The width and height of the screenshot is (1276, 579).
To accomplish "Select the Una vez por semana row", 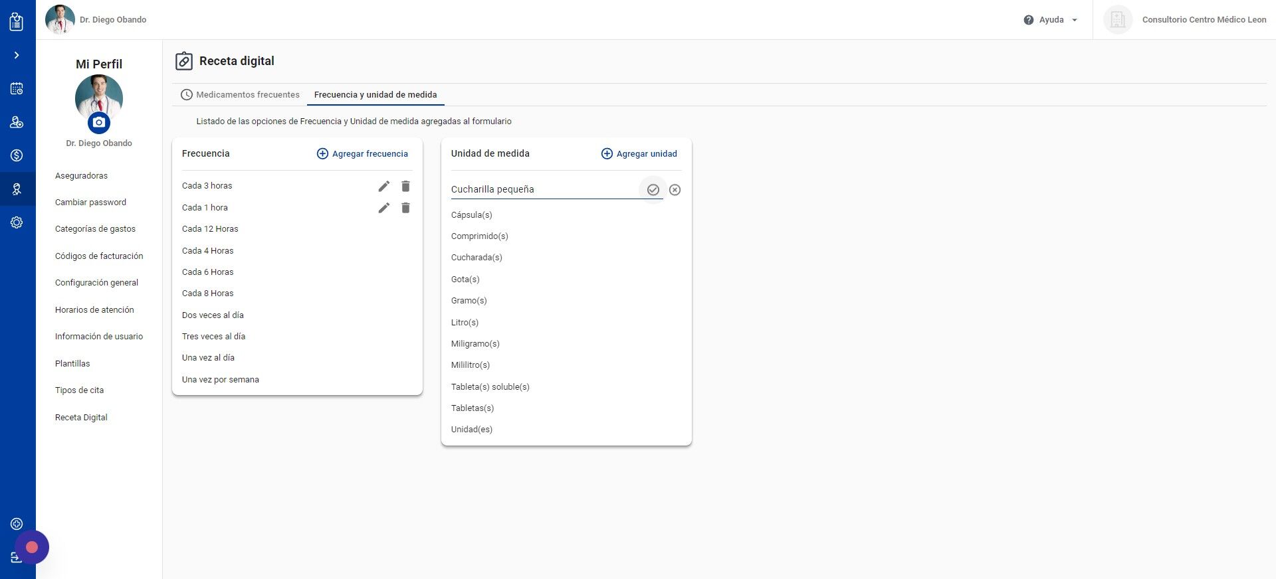I will click(x=297, y=380).
